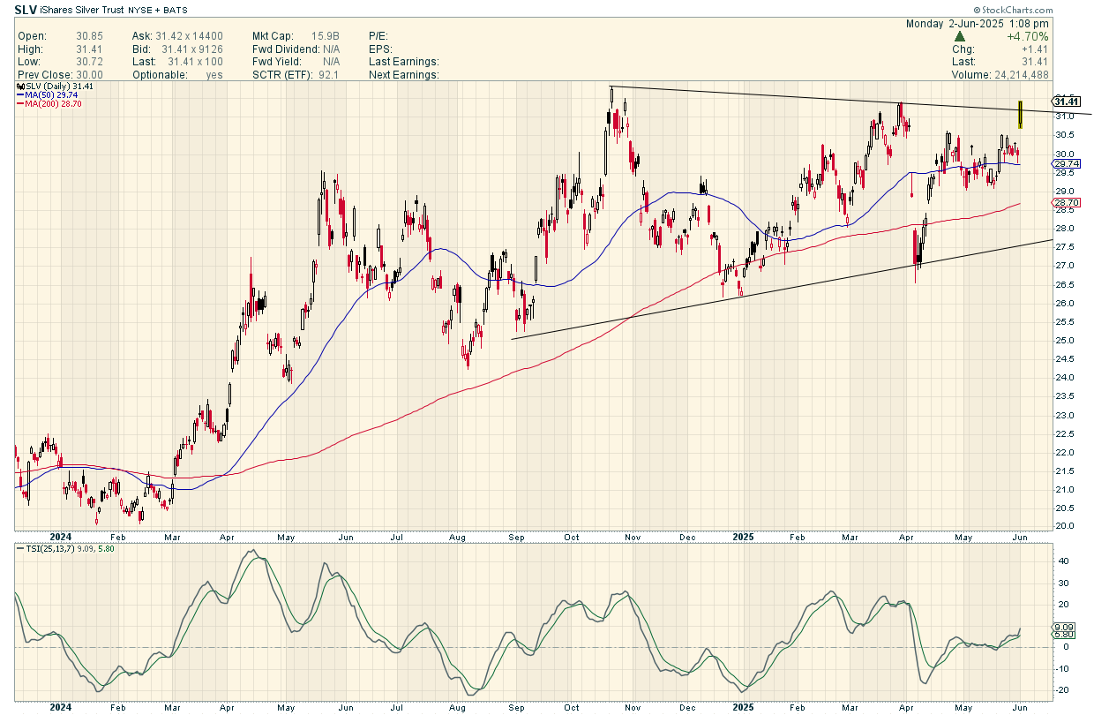Click the SLV ticker symbol in the header
The image size is (1094, 715).
click(26, 10)
